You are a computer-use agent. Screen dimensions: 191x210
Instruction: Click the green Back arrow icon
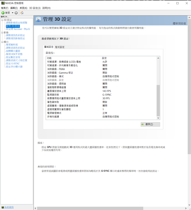click(3, 13)
